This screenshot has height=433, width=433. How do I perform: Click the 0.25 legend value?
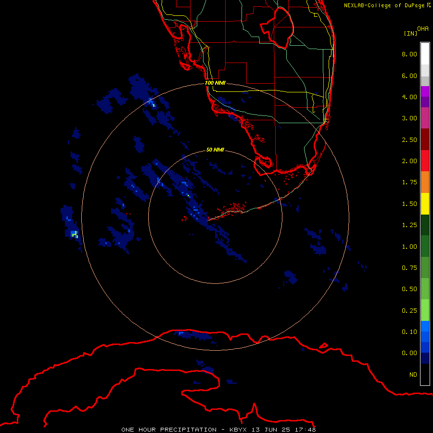point(409,311)
